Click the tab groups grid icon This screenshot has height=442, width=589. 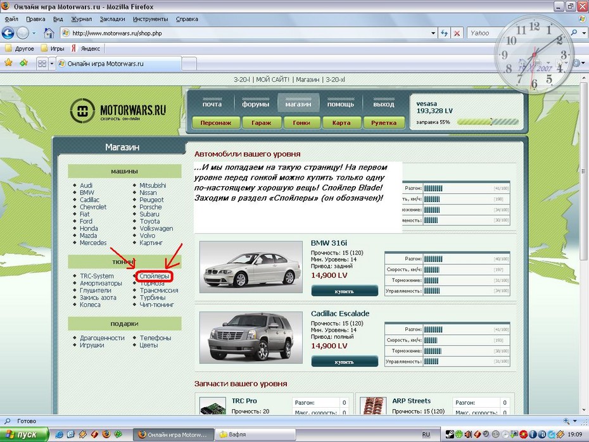pyautogui.click(x=42, y=63)
